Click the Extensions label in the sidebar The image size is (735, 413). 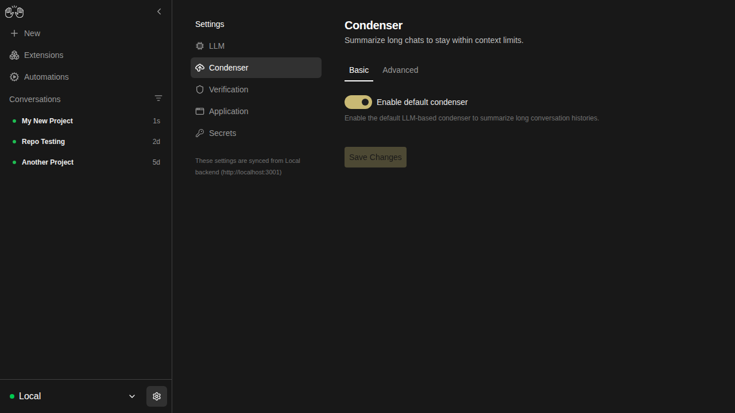pyautogui.click(x=44, y=55)
